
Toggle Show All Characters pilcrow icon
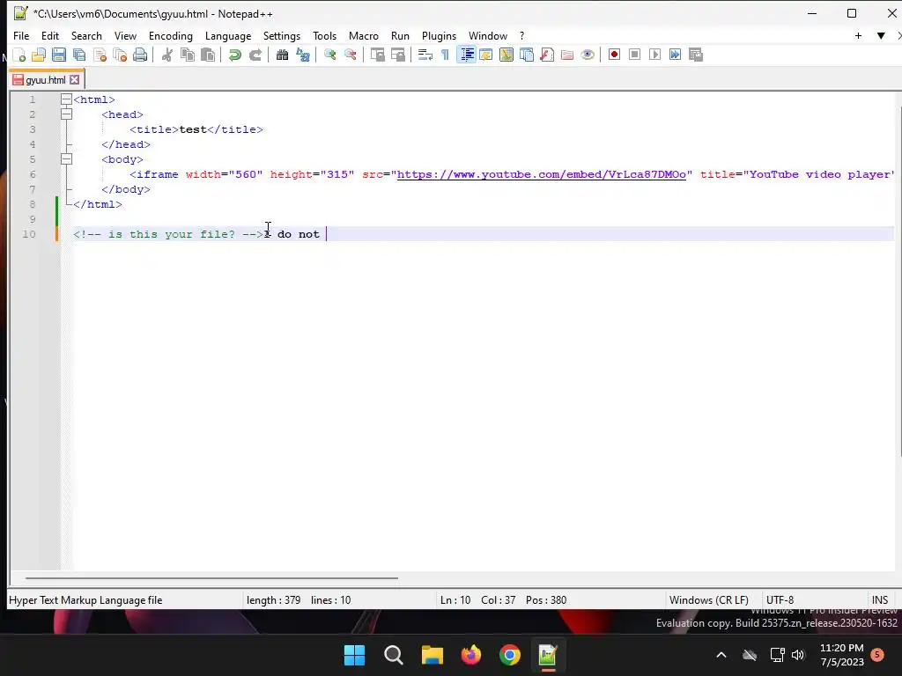[x=445, y=55]
